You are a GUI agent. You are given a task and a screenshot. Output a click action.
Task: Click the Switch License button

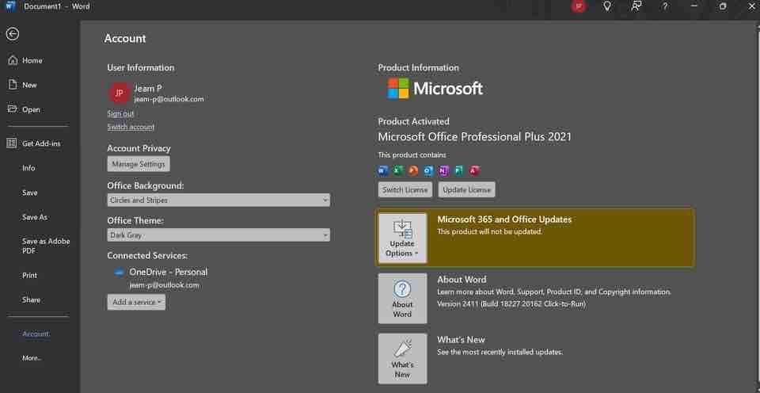pos(405,189)
